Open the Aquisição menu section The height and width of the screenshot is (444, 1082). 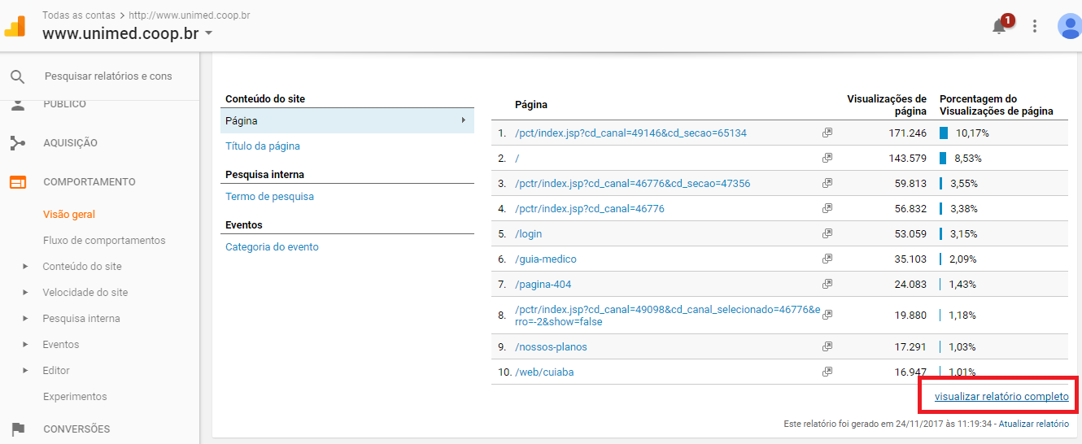point(70,143)
